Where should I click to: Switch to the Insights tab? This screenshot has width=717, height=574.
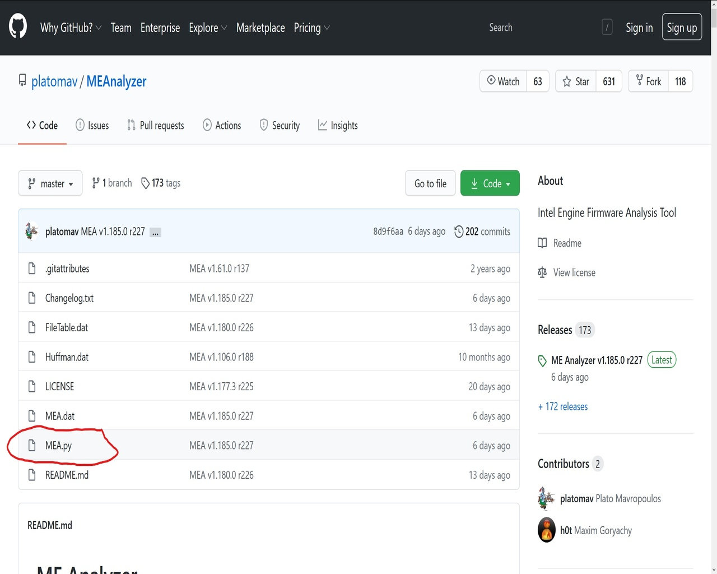pyautogui.click(x=338, y=126)
